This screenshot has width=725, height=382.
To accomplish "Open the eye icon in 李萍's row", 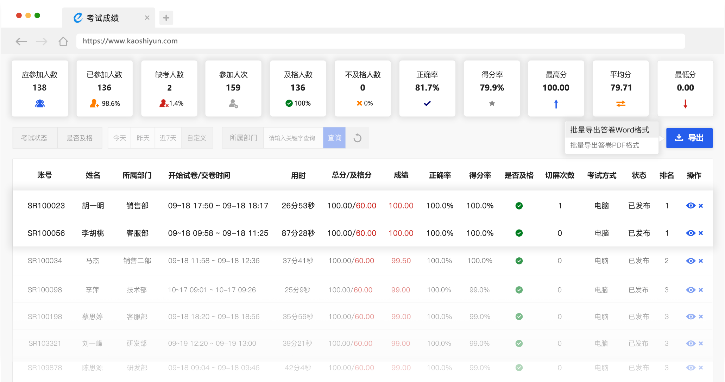I will [x=691, y=290].
